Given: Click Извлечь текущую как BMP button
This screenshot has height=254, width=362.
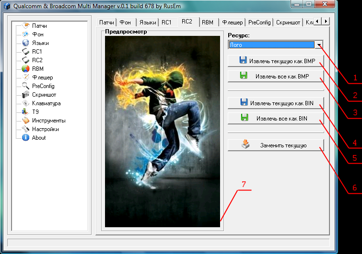Looking at the screenshot, I should click(276, 61).
